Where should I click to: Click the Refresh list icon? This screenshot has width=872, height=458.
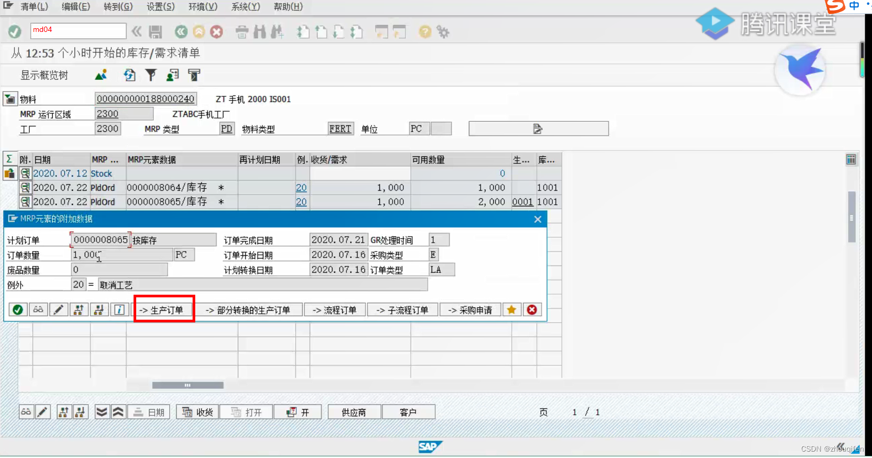(x=129, y=75)
